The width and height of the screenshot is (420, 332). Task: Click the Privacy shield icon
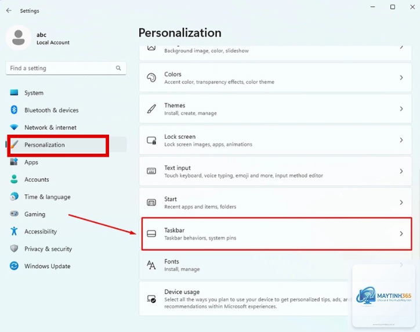(14, 248)
